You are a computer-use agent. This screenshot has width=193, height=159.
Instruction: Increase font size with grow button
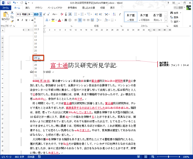(44, 14)
